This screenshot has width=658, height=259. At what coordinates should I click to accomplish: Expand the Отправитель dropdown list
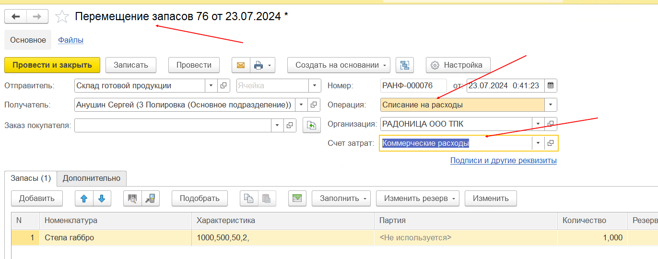click(211, 86)
